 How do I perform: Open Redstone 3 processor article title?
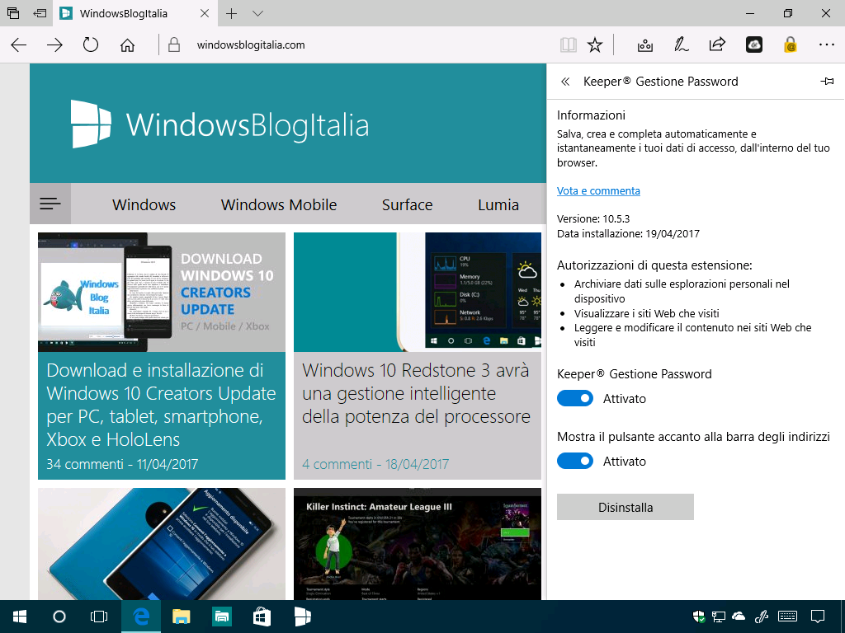click(416, 393)
